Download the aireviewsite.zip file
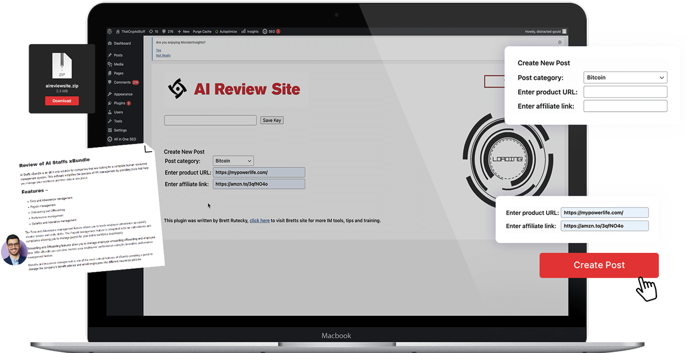This screenshot has width=687, height=353. coord(61,100)
